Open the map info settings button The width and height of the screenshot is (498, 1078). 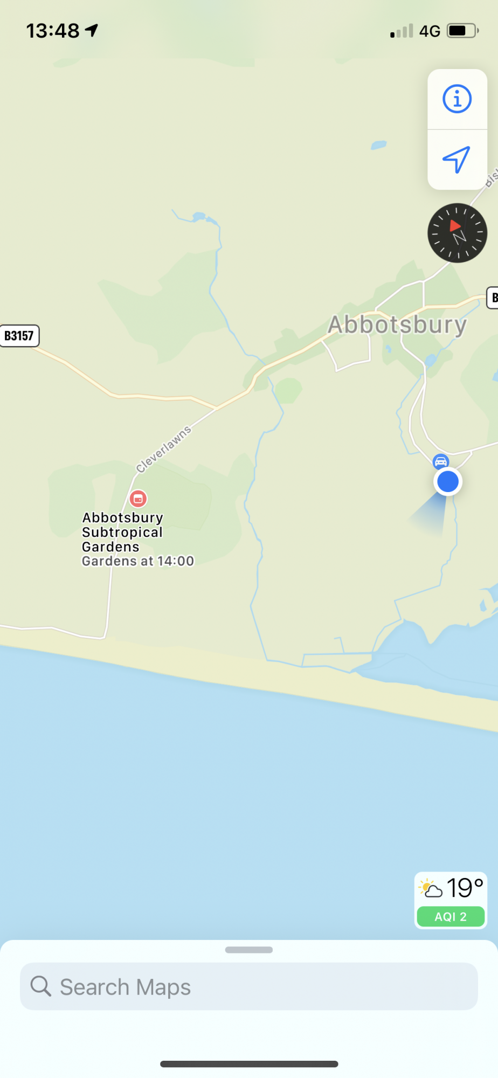pos(457,99)
